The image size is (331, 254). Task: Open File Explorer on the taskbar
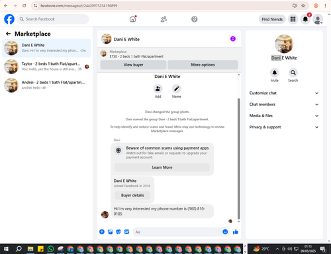coord(30,249)
